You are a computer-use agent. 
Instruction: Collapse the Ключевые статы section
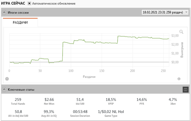pyautogui.click(x=4, y=89)
